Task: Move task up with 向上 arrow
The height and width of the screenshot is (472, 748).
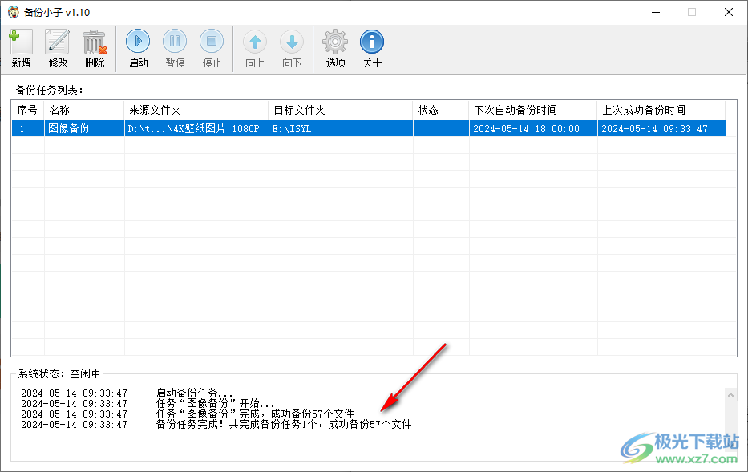Action: (x=255, y=42)
